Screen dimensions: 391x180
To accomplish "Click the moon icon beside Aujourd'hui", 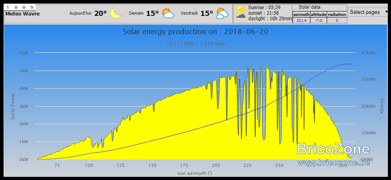I will tap(116, 13).
